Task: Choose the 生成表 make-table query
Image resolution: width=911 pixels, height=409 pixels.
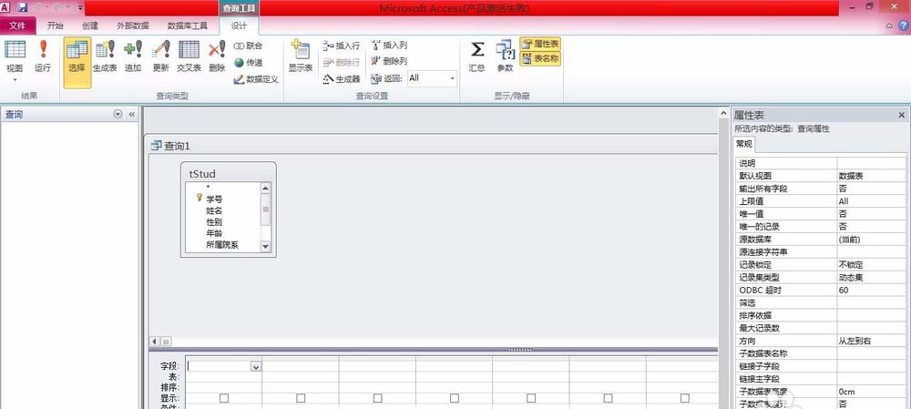Action: pyautogui.click(x=105, y=56)
